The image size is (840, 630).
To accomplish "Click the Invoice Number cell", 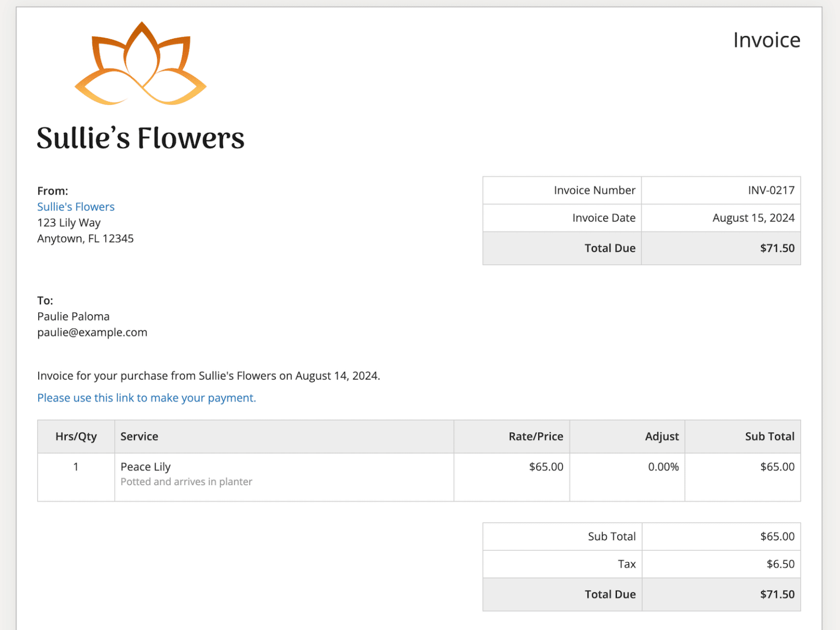I will pyautogui.click(x=594, y=190).
